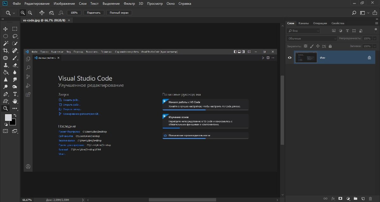Switch to the Каналы tab
This screenshot has height=202, width=380.
pos(304,23)
